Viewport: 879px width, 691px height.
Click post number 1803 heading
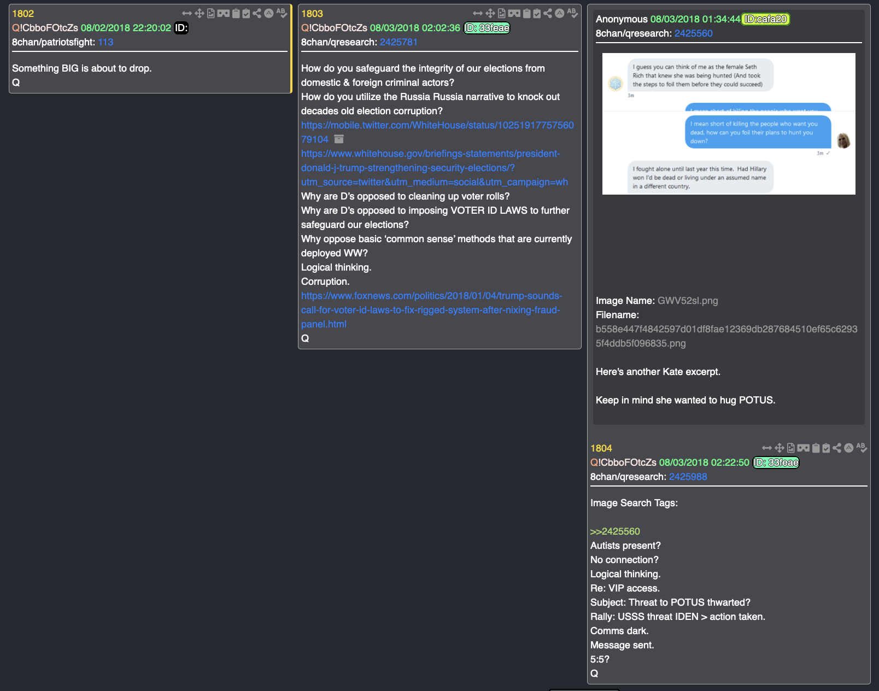click(x=312, y=14)
